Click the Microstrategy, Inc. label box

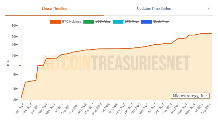click(190, 96)
